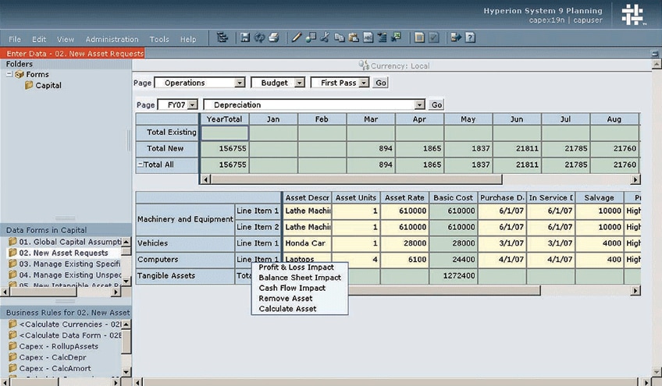Click the currency icon beside Currency: Local
Image resolution: width=662 pixels, height=386 pixels.
[x=364, y=65]
